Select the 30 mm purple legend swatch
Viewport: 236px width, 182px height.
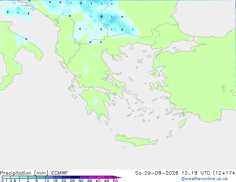(x=83, y=177)
